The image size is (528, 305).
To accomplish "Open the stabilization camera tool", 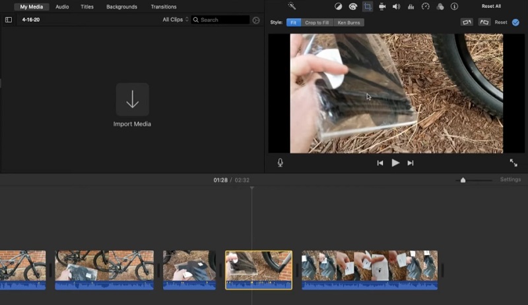I will tap(381, 7).
